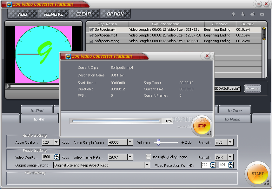
Task: Open the video Format DivX dropdown
Action: click(230, 157)
